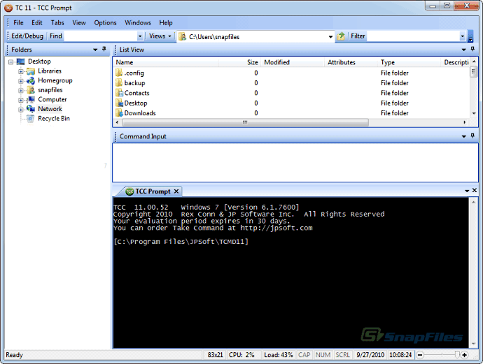Screen dimensions: 483x364
Task: Click the Recycle Bin icon in the tree
Action: (x=31, y=119)
